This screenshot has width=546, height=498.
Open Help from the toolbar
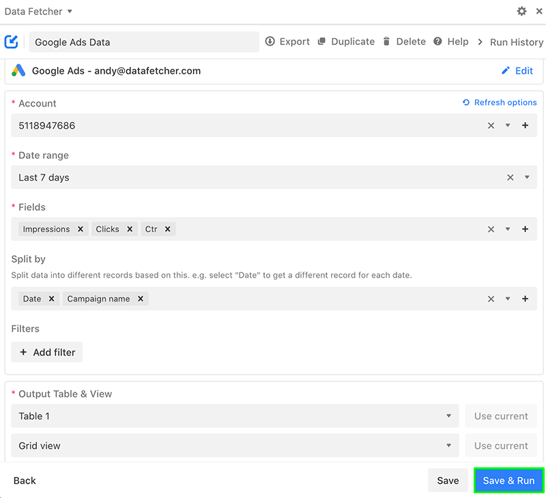point(458,42)
